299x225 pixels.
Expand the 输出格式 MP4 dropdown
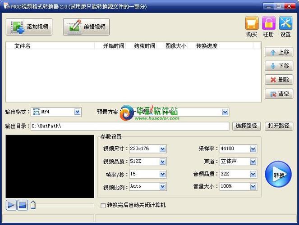(77, 112)
